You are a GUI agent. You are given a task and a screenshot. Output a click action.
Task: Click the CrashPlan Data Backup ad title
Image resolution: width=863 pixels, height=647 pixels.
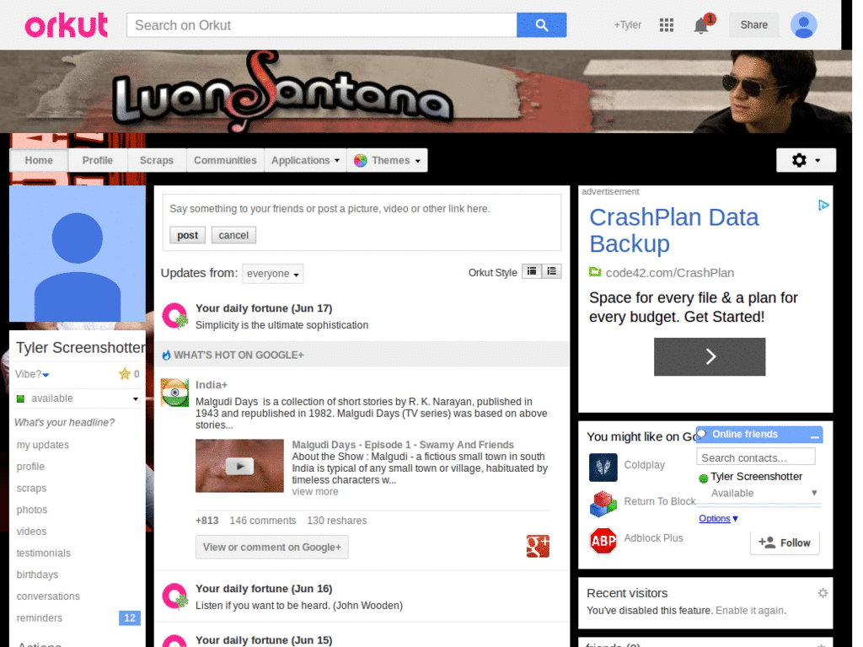(674, 231)
